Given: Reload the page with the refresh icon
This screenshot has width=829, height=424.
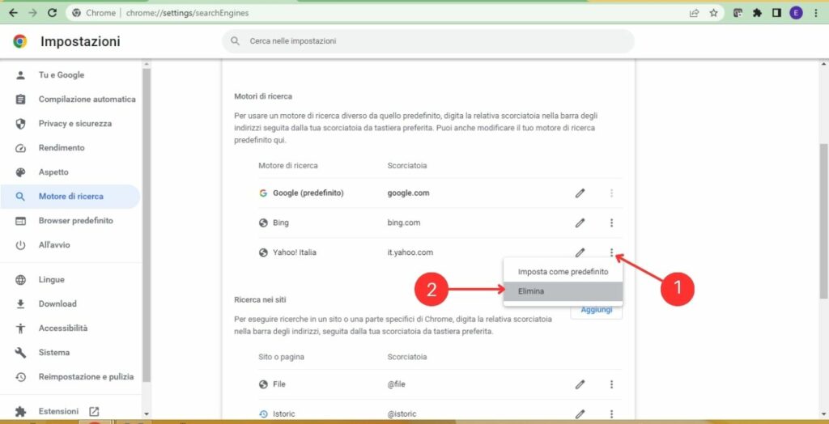Looking at the screenshot, I should point(52,13).
